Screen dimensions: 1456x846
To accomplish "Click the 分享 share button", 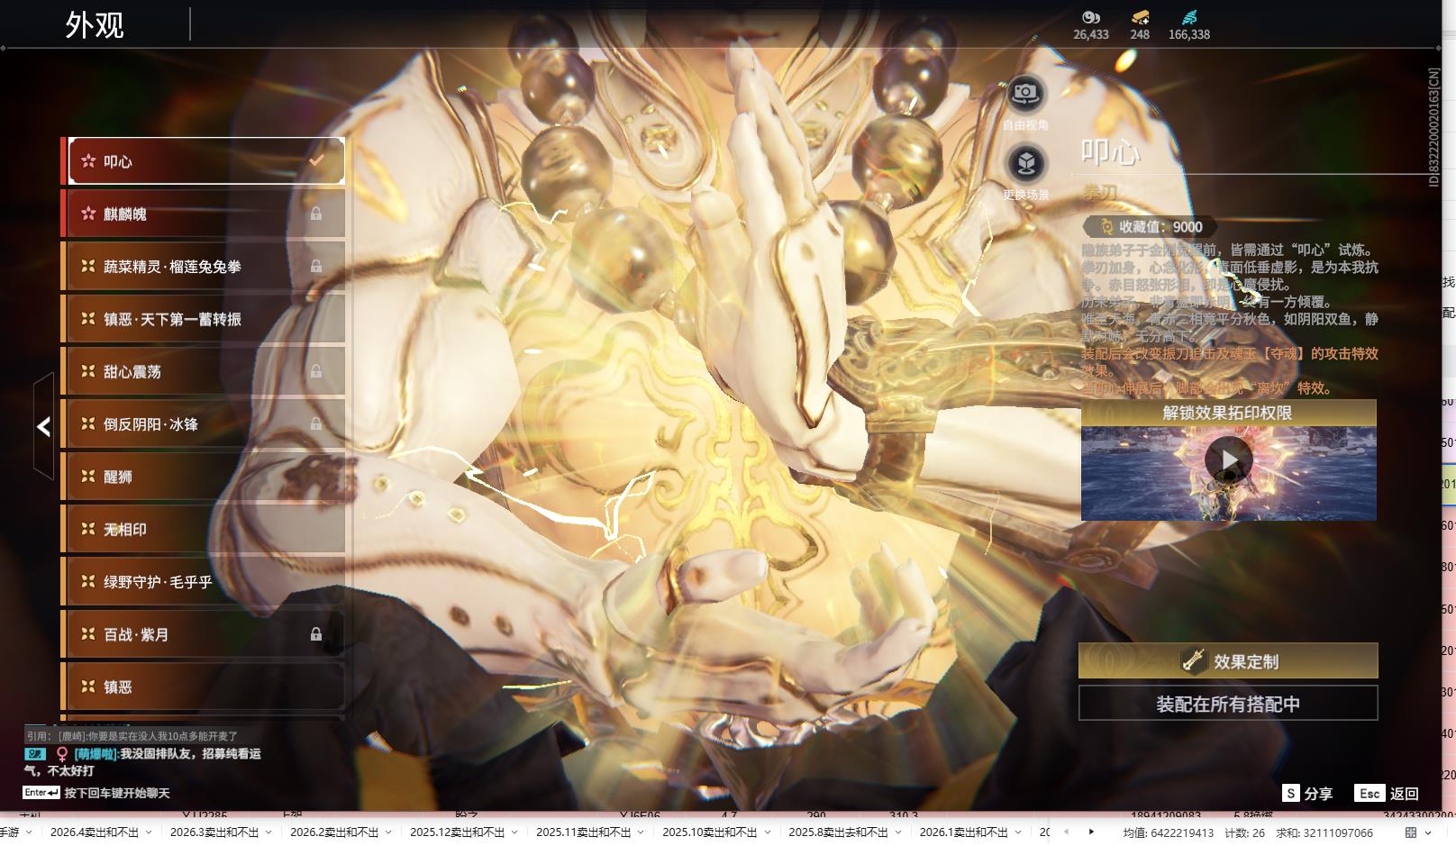I will (x=1307, y=794).
